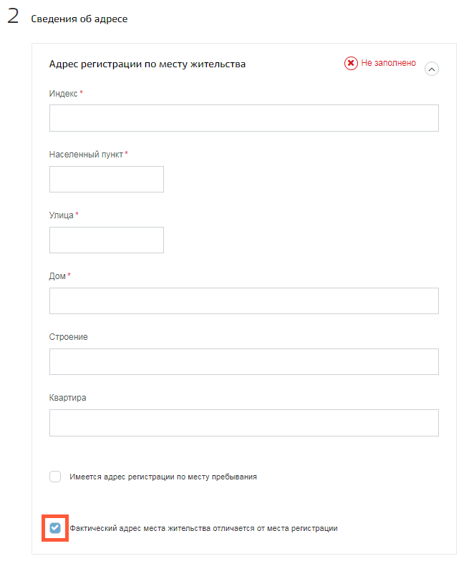The width and height of the screenshot is (474, 566).
Task: Click the 'Сведения об адресе' step heading
Action: coord(79,19)
